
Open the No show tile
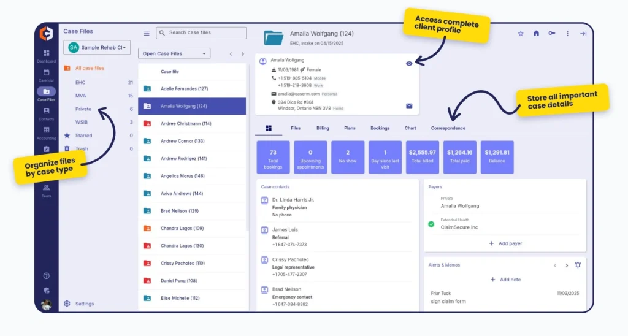click(348, 157)
